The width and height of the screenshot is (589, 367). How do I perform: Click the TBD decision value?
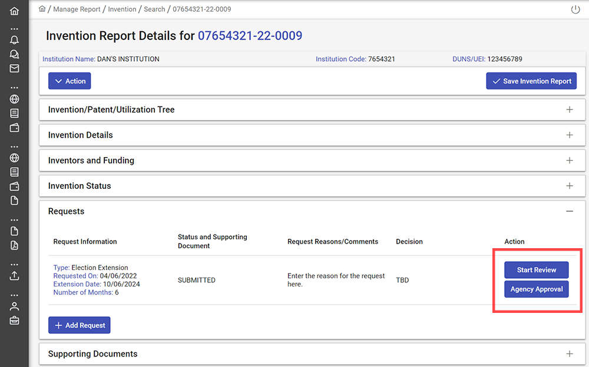point(402,280)
